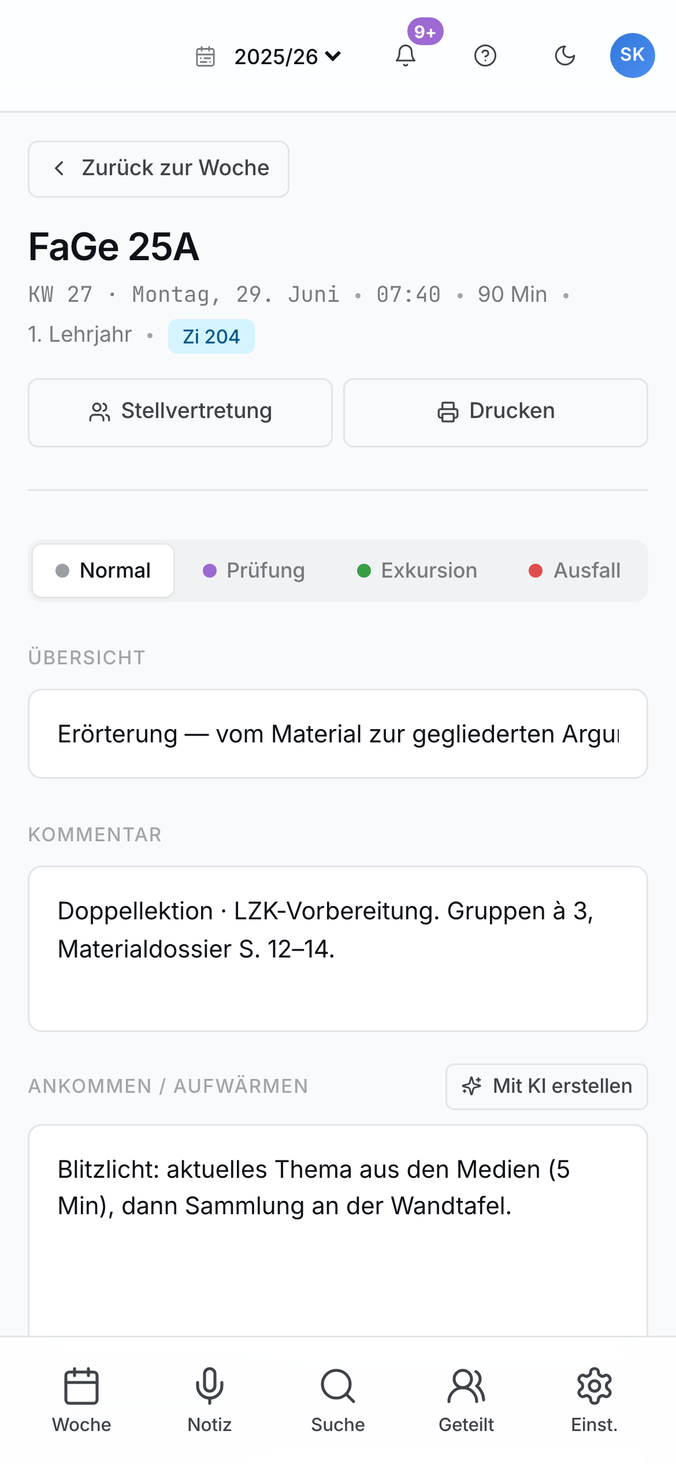
Task: Go back via Zurück zur Woche
Action: point(158,169)
